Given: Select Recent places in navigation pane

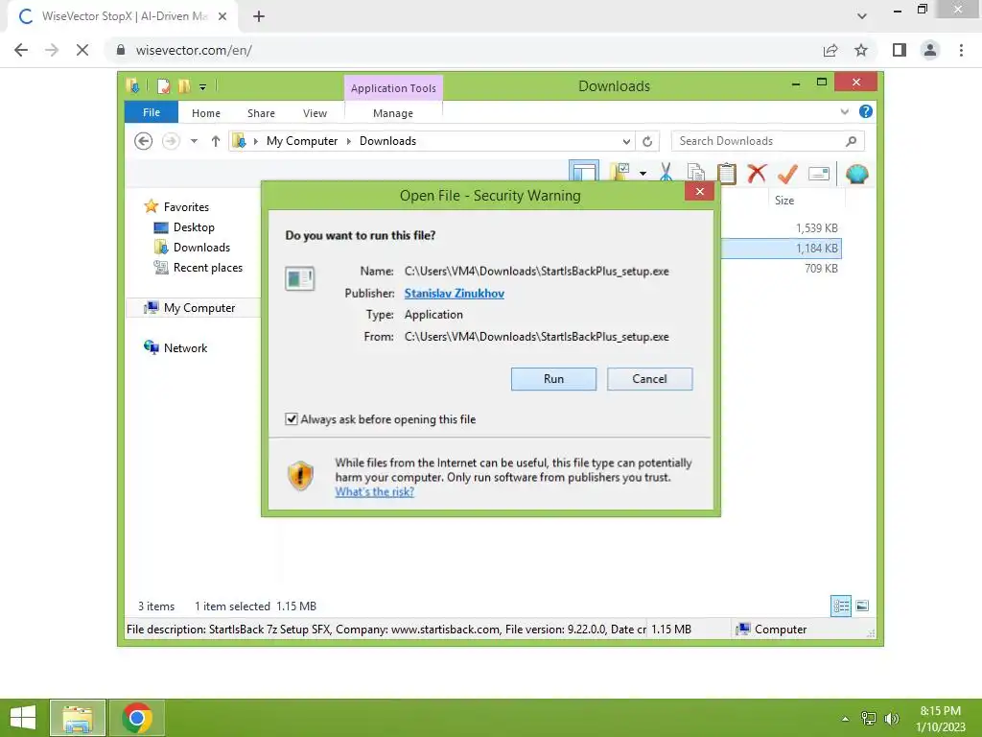Looking at the screenshot, I should [x=207, y=268].
